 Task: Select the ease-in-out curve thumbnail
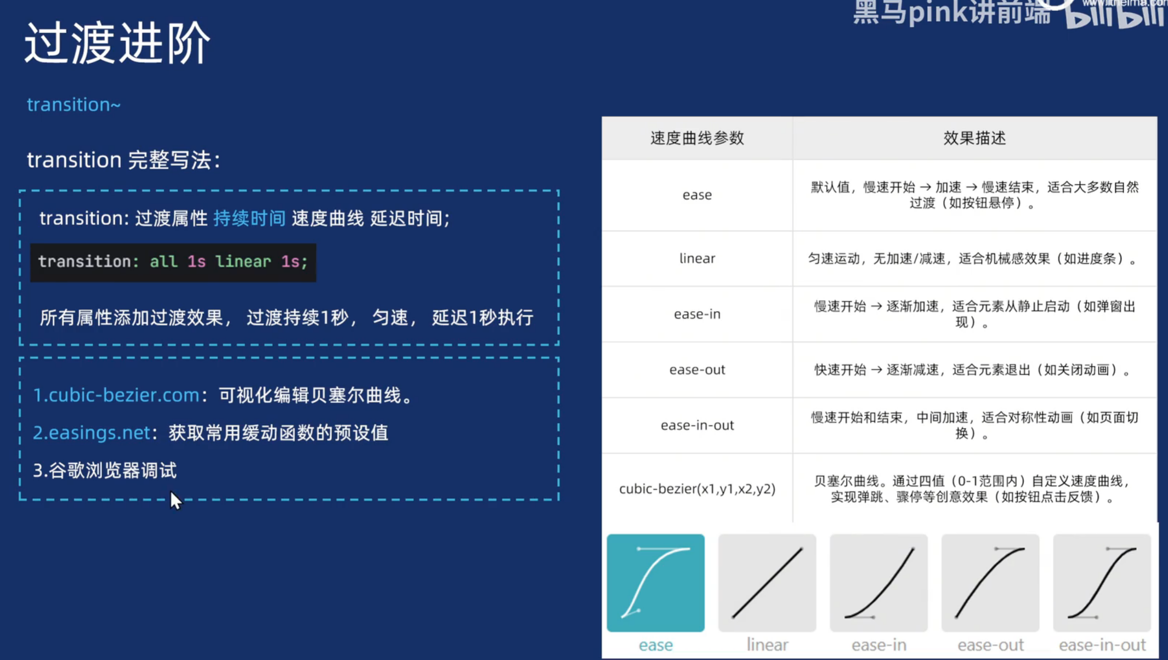1102,583
